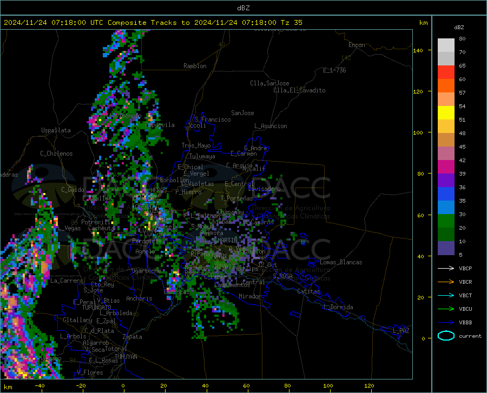487x393 pixels.
Task: Click the 'Uspallata' map label
Action: [x=56, y=130]
